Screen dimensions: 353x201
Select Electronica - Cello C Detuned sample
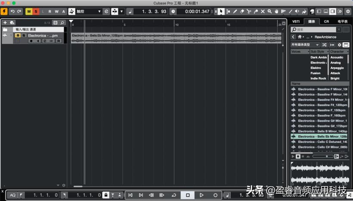pyautogui.click(x=320, y=141)
